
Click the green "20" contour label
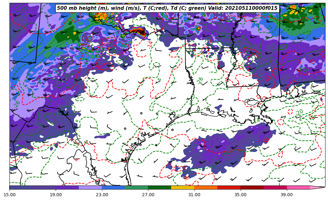point(299,112)
